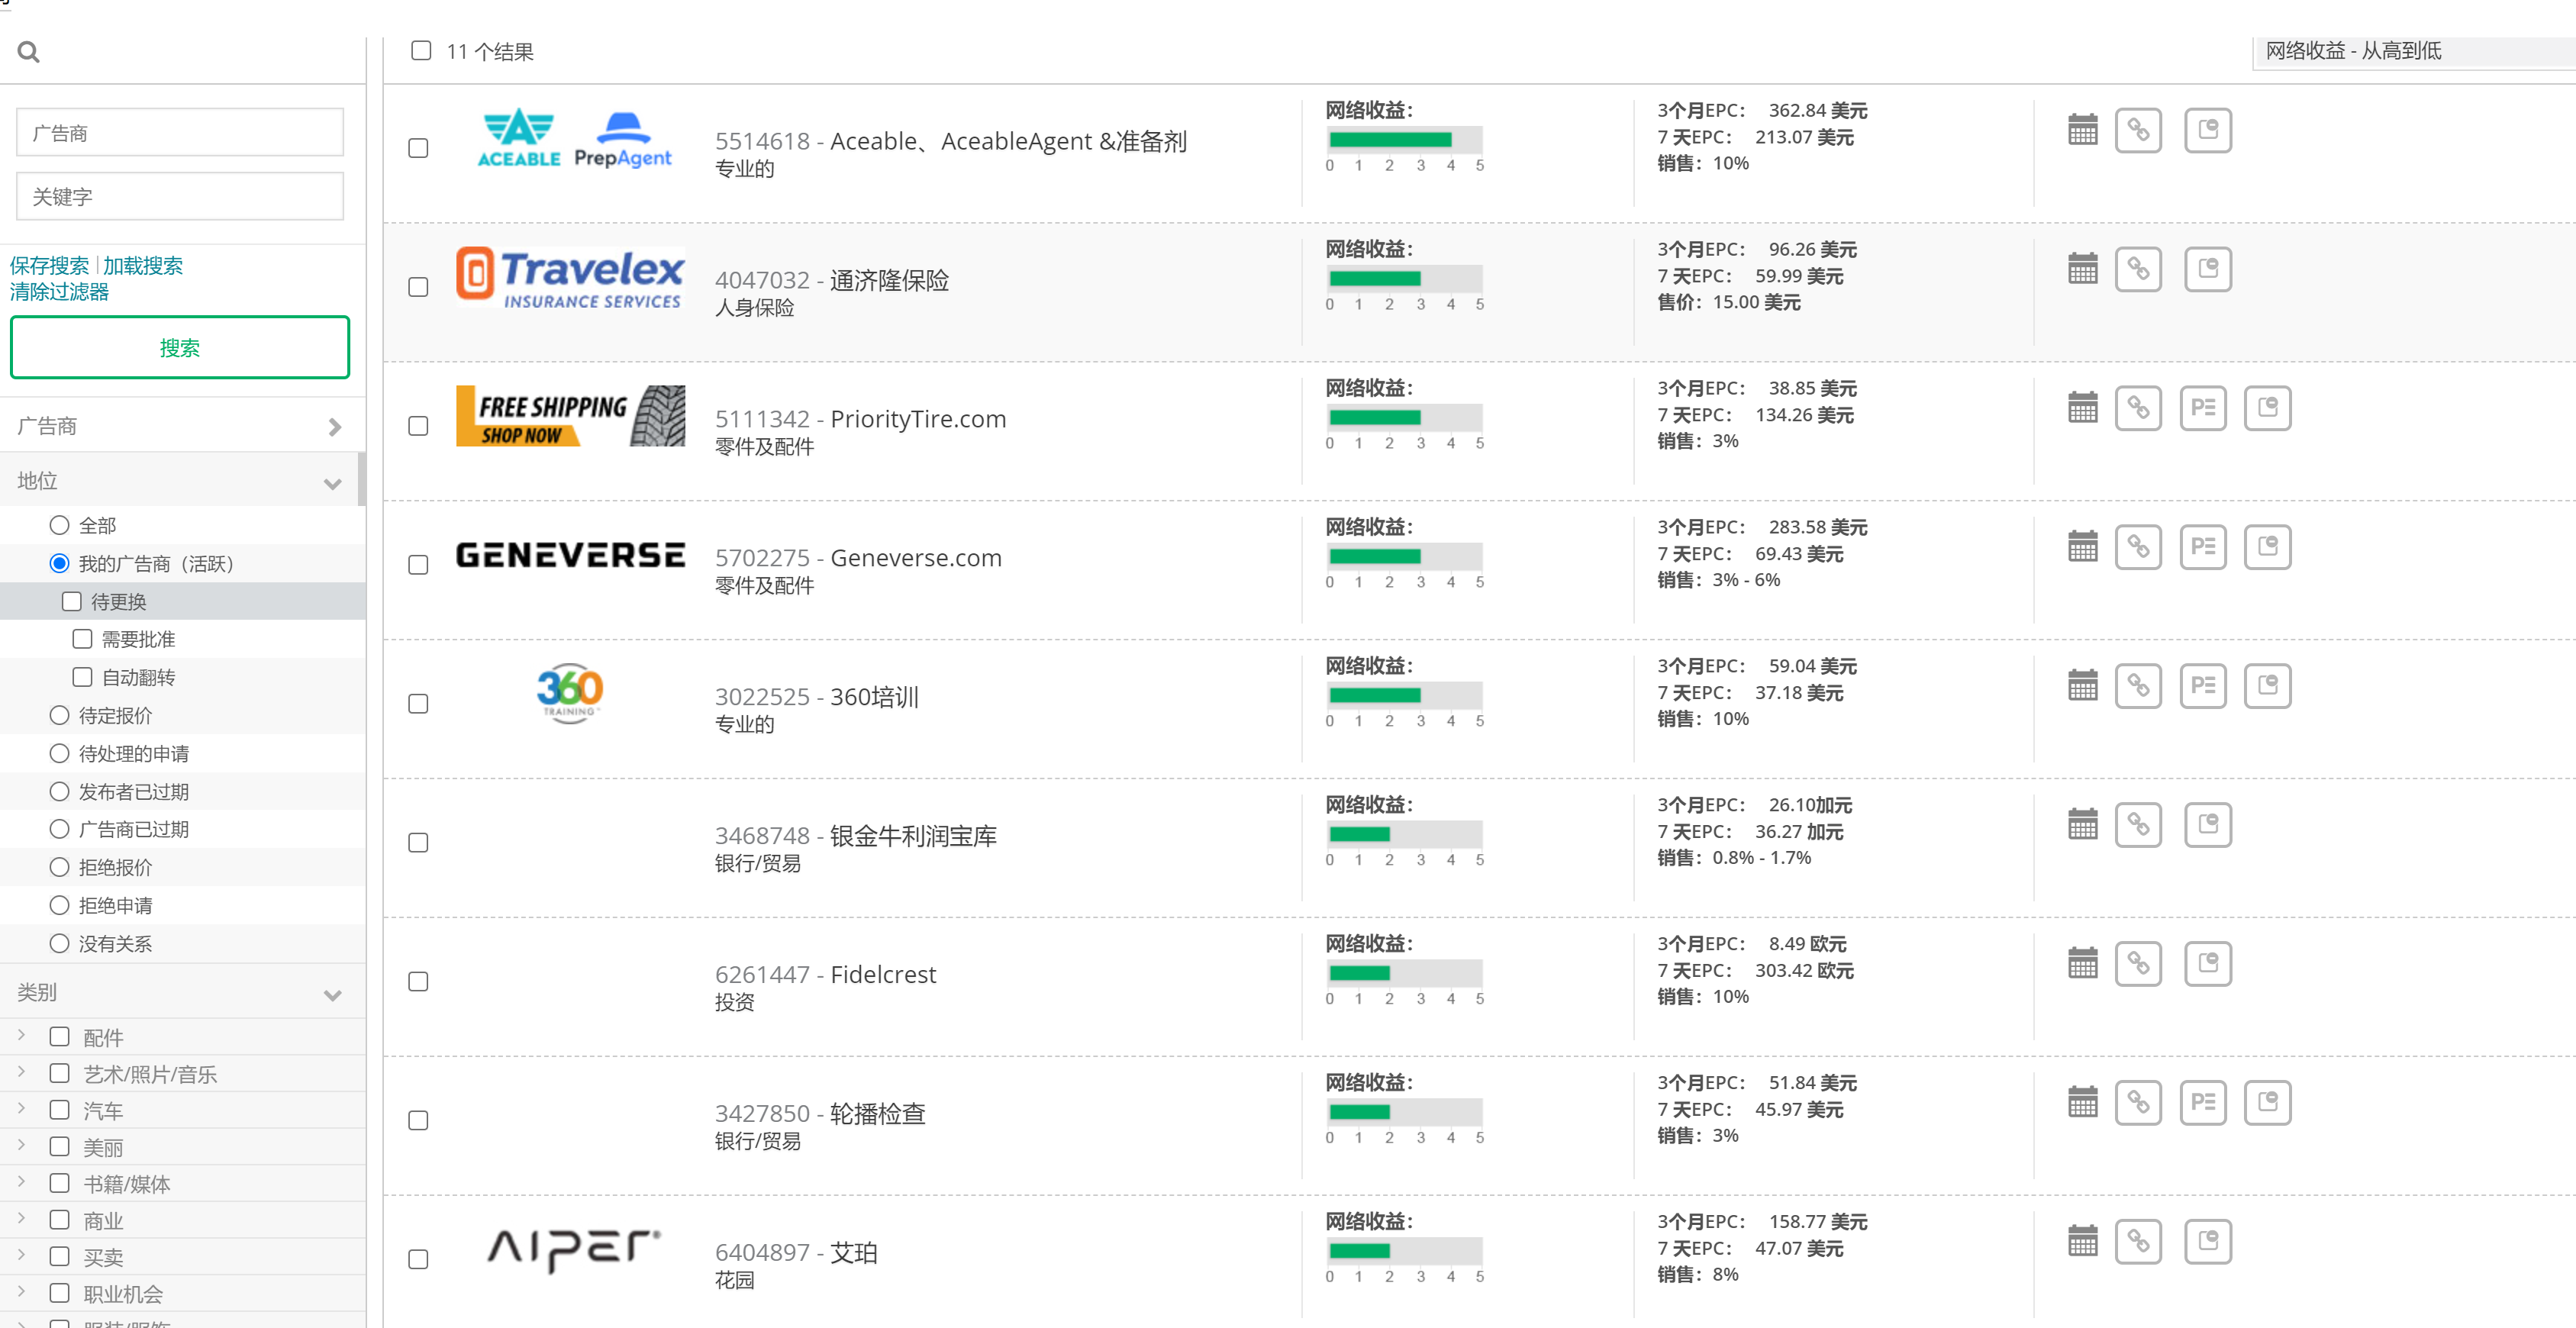Click report icon for 艾珀 row
This screenshot has height=1328, width=2576.
(x=2207, y=1242)
